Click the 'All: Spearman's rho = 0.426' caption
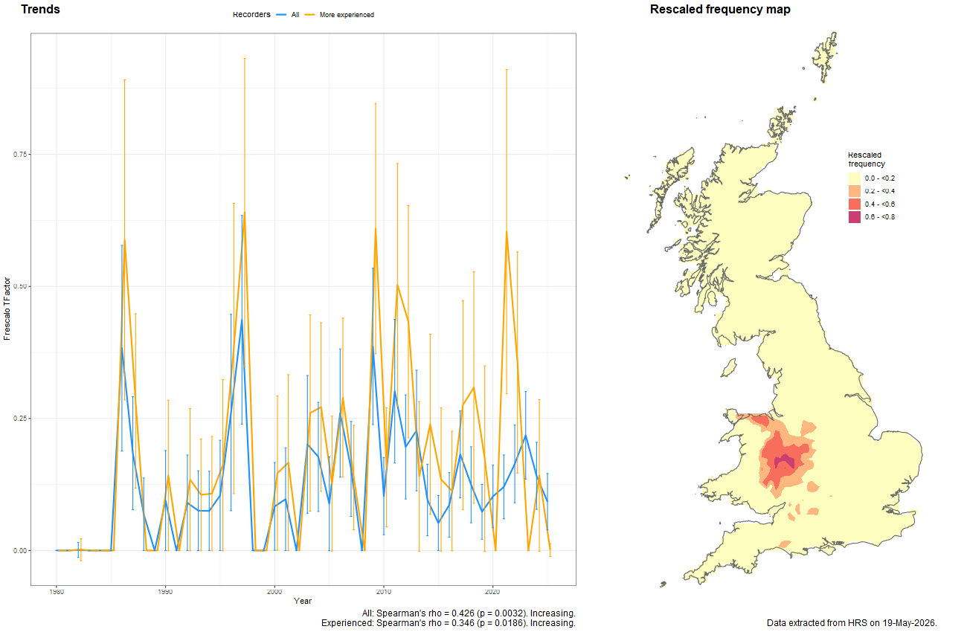 [469, 613]
